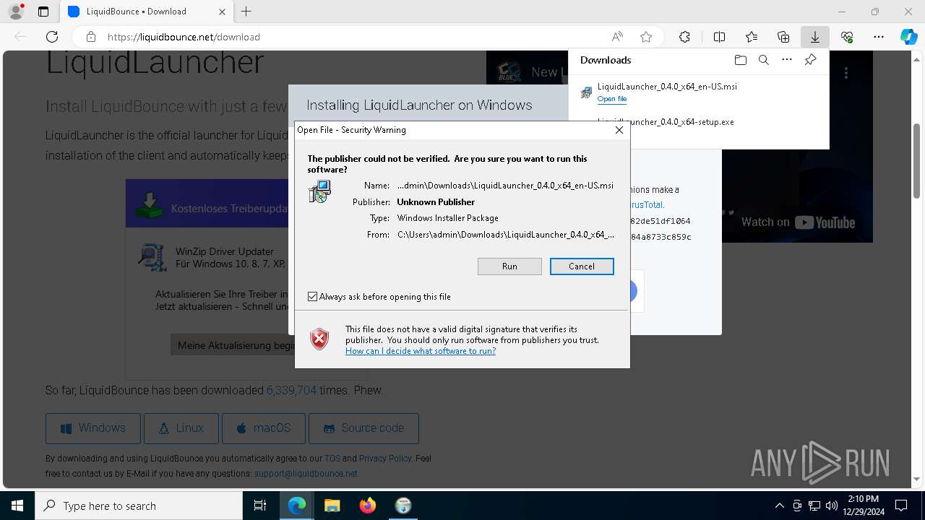Select the macOS download tab
The image size is (925, 520).
263,428
